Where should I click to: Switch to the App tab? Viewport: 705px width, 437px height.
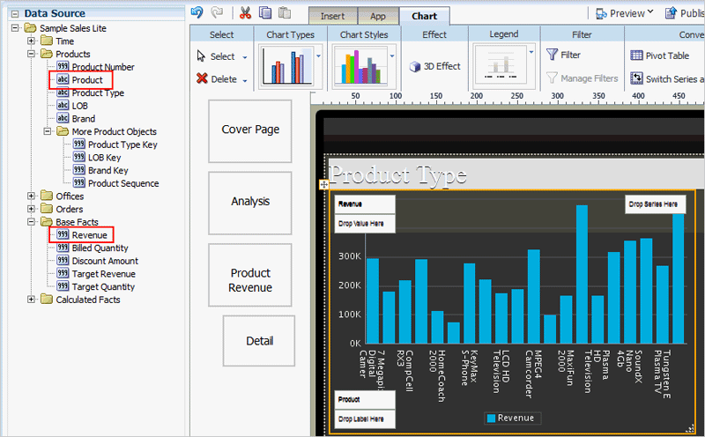point(377,16)
